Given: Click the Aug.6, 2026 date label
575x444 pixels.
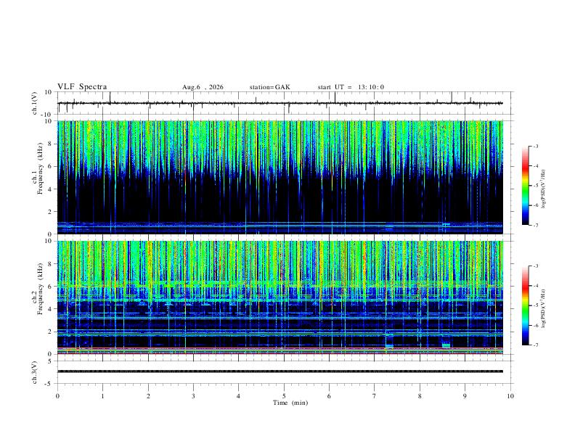Looking at the screenshot, I should tap(203, 87).
